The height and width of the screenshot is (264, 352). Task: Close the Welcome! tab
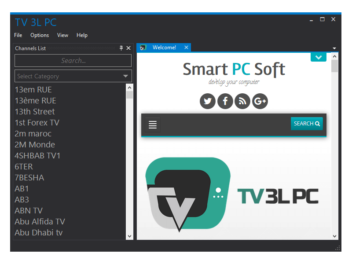[186, 48]
